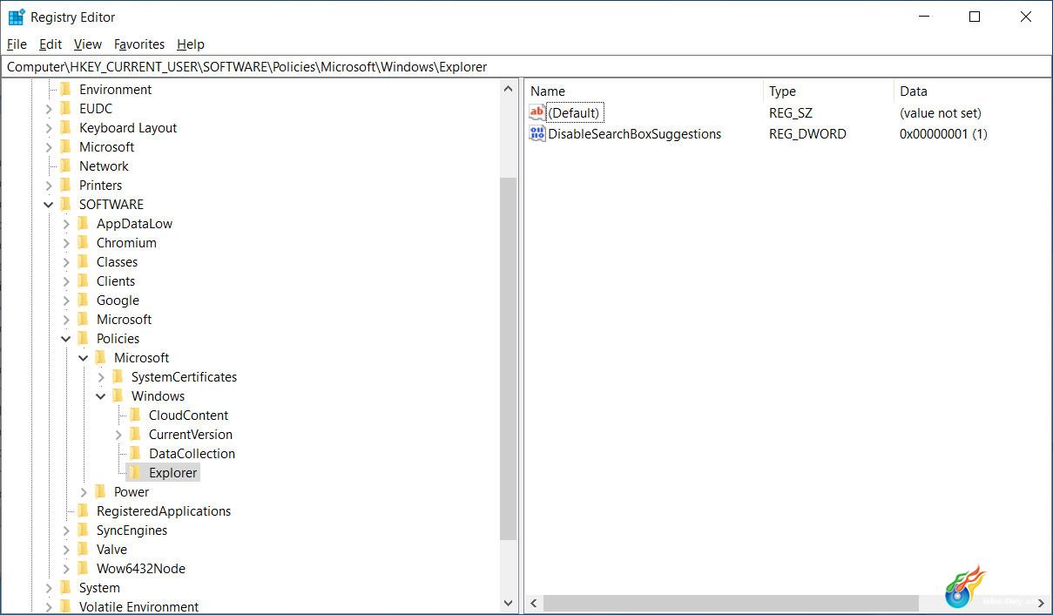
Task: Click the Chromium folder icon
Action: (83, 242)
